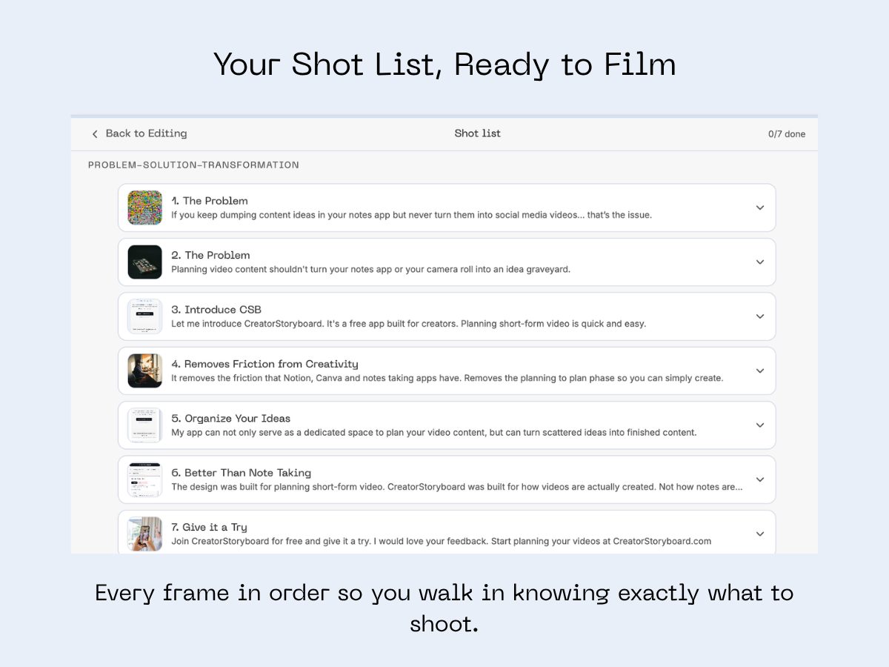The width and height of the screenshot is (889, 667).
Task: Expand the Introduce CSB chevron
Action: (x=759, y=316)
